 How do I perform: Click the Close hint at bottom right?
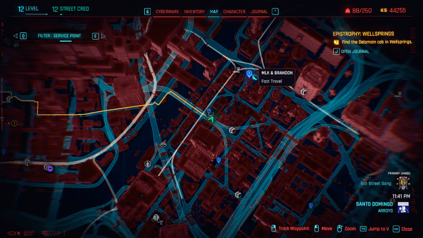pyautogui.click(x=403, y=229)
